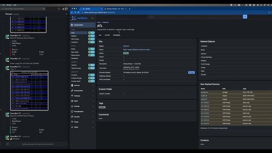Add a Reservation with the plus icon
This screenshot has height=153, width=272.
[90, 55]
